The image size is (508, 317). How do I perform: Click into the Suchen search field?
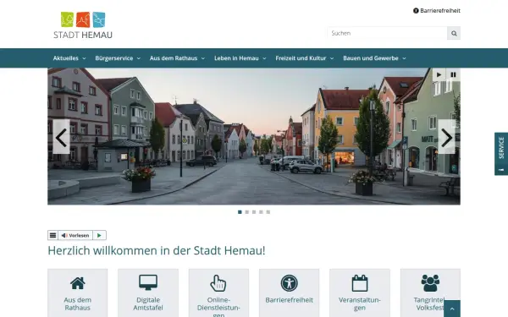(387, 33)
